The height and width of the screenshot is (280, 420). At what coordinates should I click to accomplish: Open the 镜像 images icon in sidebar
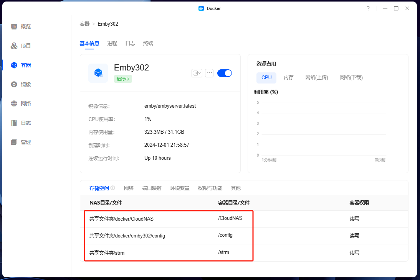pyautogui.click(x=14, y=84)
